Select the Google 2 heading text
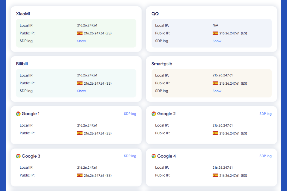This screenshot has width=287, height=191. [x=166, y=114]
